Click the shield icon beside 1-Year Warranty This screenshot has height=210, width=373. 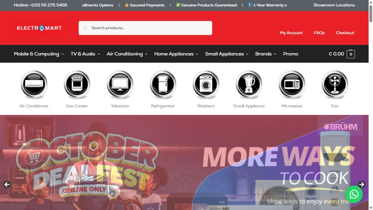[x=250, y=5]
